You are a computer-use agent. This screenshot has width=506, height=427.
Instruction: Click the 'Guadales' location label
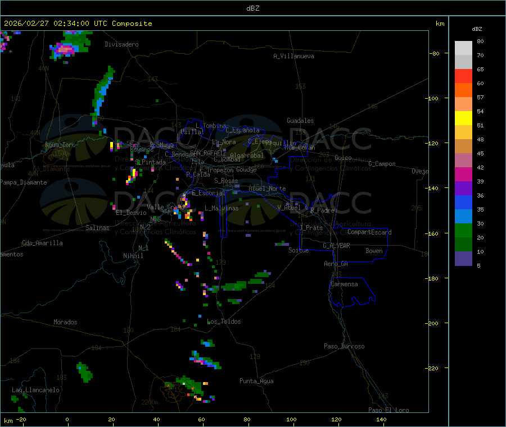[300, 121]
